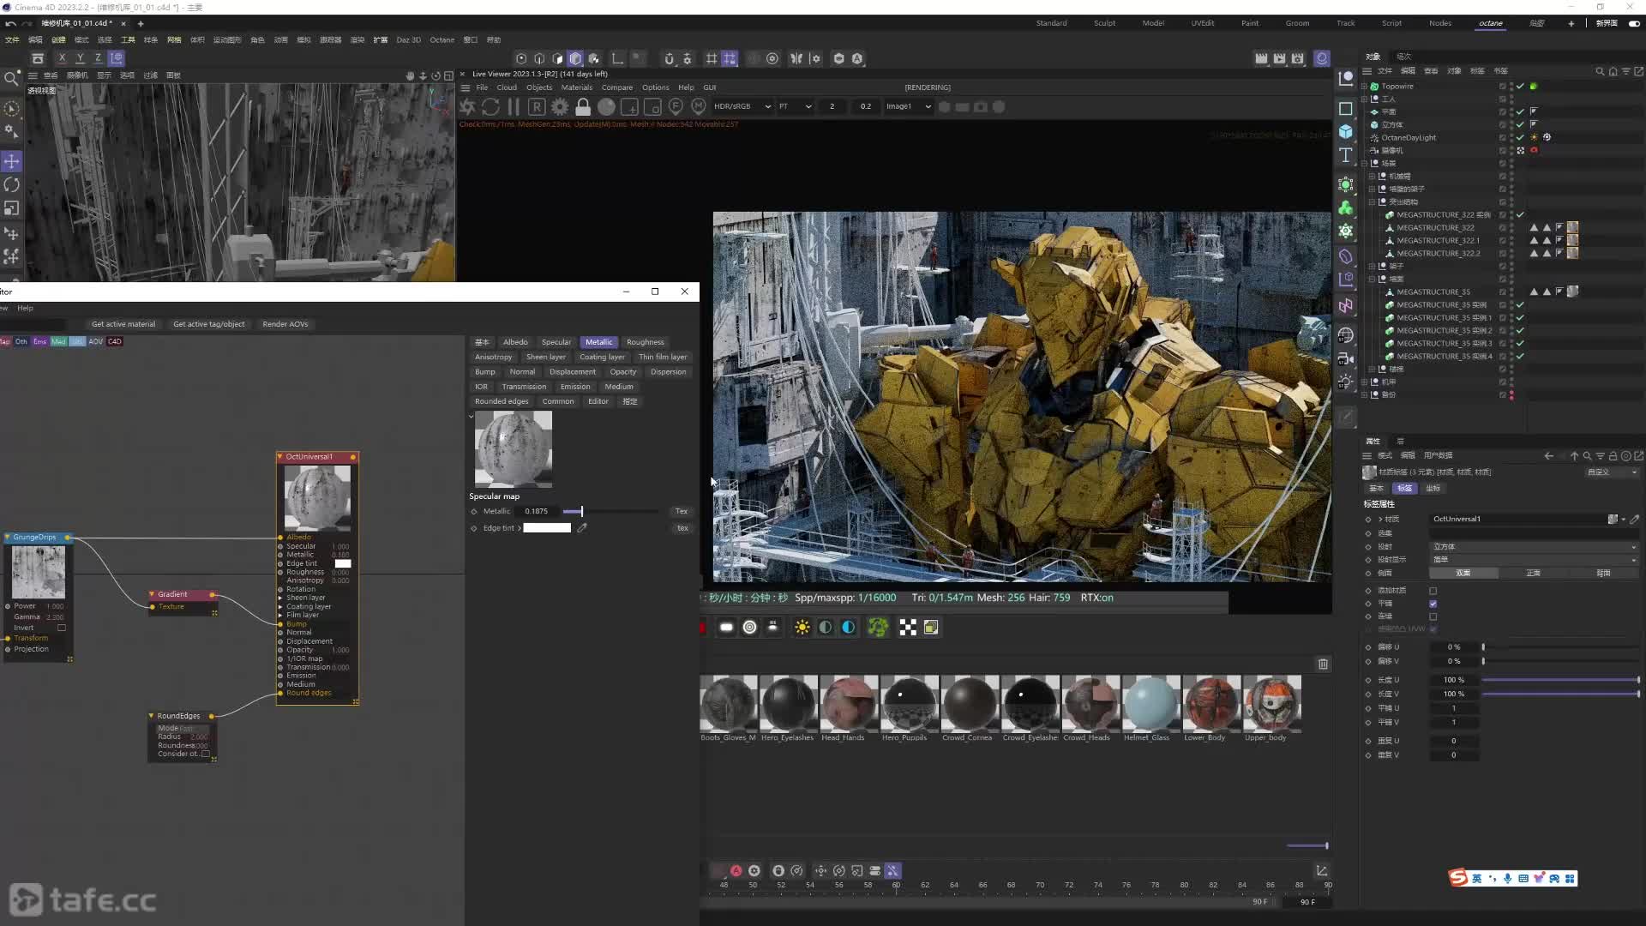This screenshot has height=926, width=1646.
Task: Switch to Roughness tab in node editor
Action: pos(645,342)
